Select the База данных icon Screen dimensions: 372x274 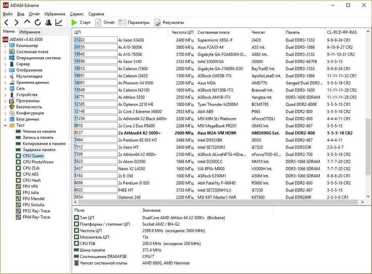pos(12,119)
